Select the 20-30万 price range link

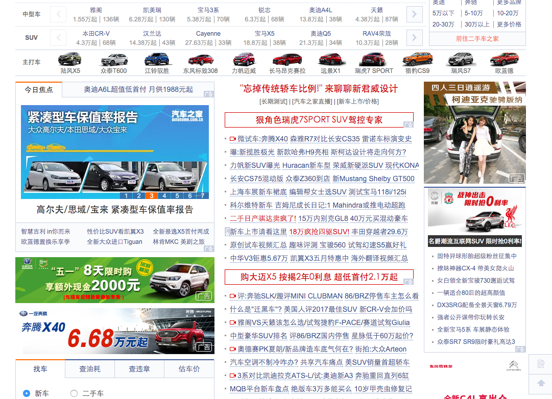coord(443,24)
